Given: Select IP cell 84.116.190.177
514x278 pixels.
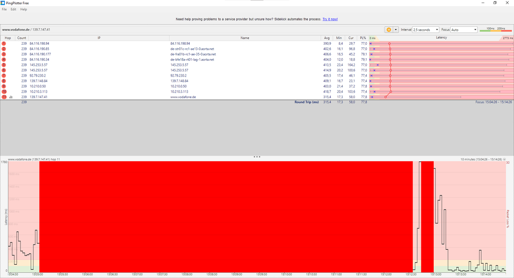Looking at the screenshot, I should (40, 54).
